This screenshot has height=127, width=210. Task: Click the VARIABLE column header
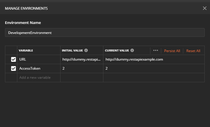pos(26,51)
